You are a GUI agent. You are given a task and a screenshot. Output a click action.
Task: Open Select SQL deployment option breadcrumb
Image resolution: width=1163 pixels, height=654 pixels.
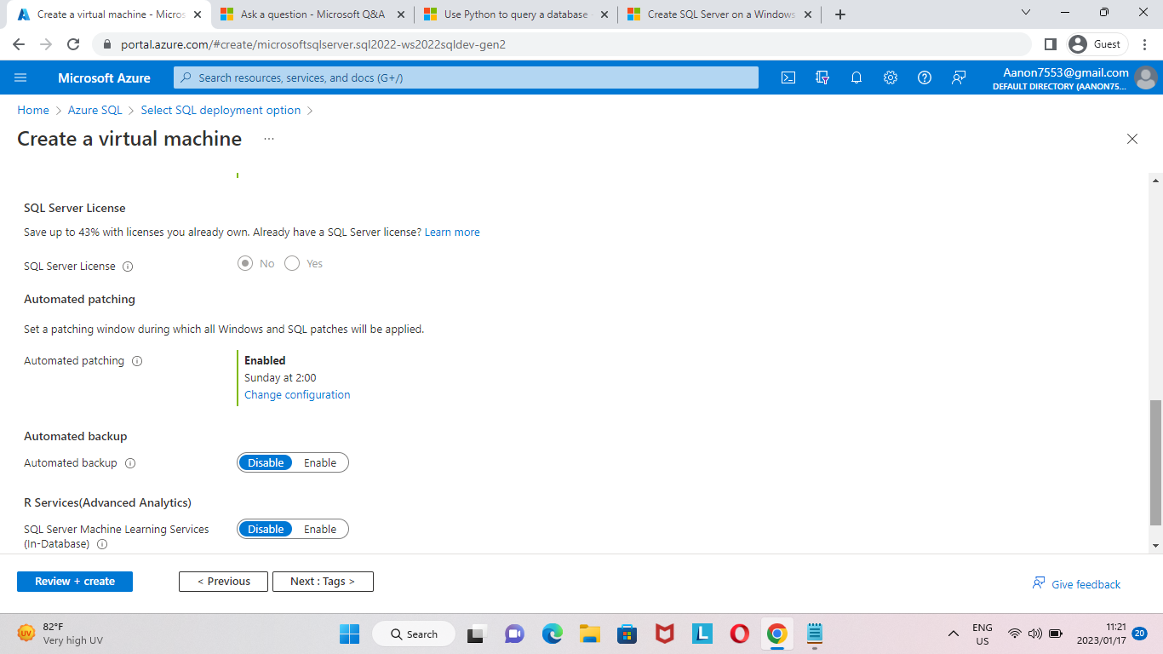click(221, 110)
